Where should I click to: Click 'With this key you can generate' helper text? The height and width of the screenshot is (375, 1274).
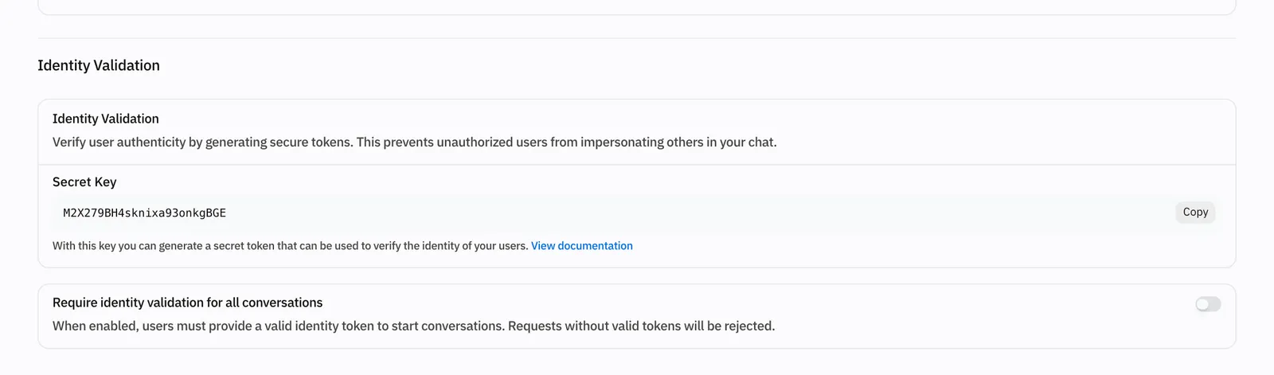tap(291, 246)
